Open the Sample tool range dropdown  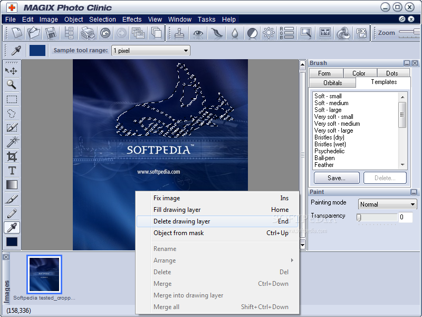point(151,50)
